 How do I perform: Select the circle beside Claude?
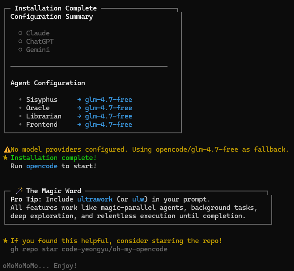[x=21, y=33]
